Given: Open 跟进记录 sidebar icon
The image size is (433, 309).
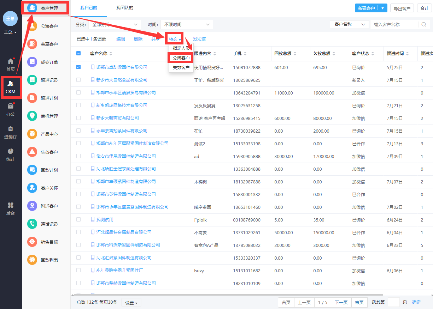Looking at the screenshot, I should (x=32, y=80).
